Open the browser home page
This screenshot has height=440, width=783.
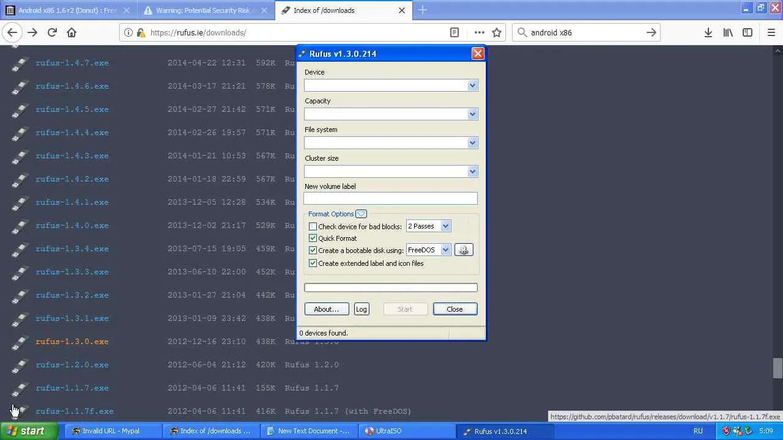72,32
